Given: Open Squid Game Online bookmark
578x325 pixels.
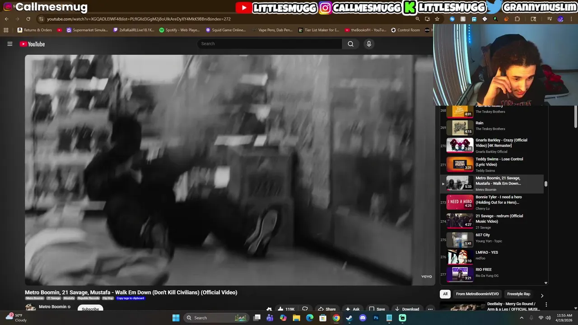Looking at the screenshot, I should click(x=226, y=30).
